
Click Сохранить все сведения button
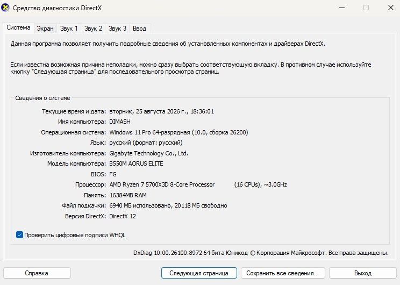(283, 273)
